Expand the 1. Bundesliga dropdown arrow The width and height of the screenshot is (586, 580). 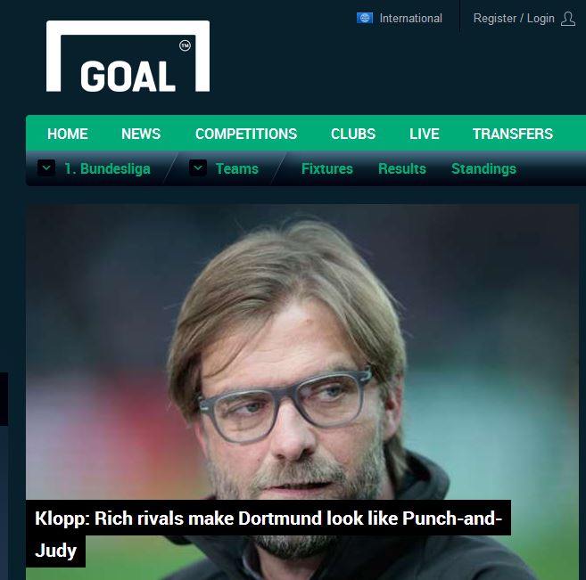point(46,168)
